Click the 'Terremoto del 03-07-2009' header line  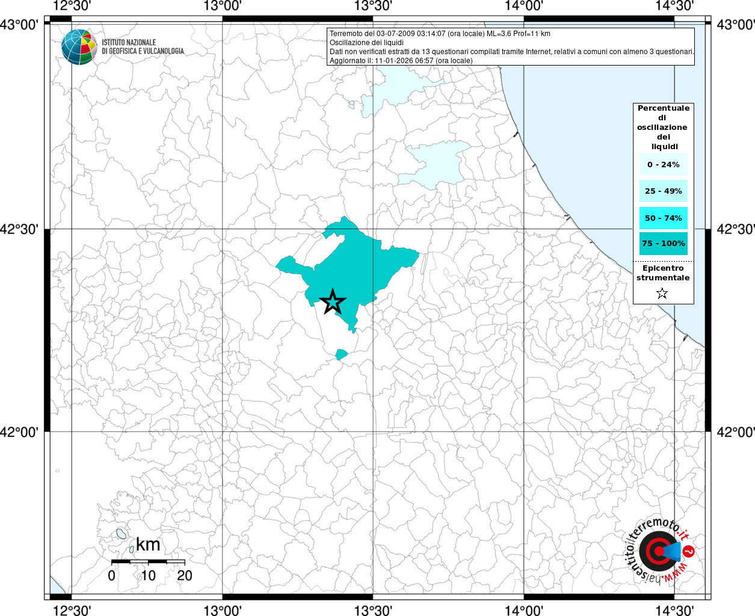pyautogui.click(x=440, y=34)
